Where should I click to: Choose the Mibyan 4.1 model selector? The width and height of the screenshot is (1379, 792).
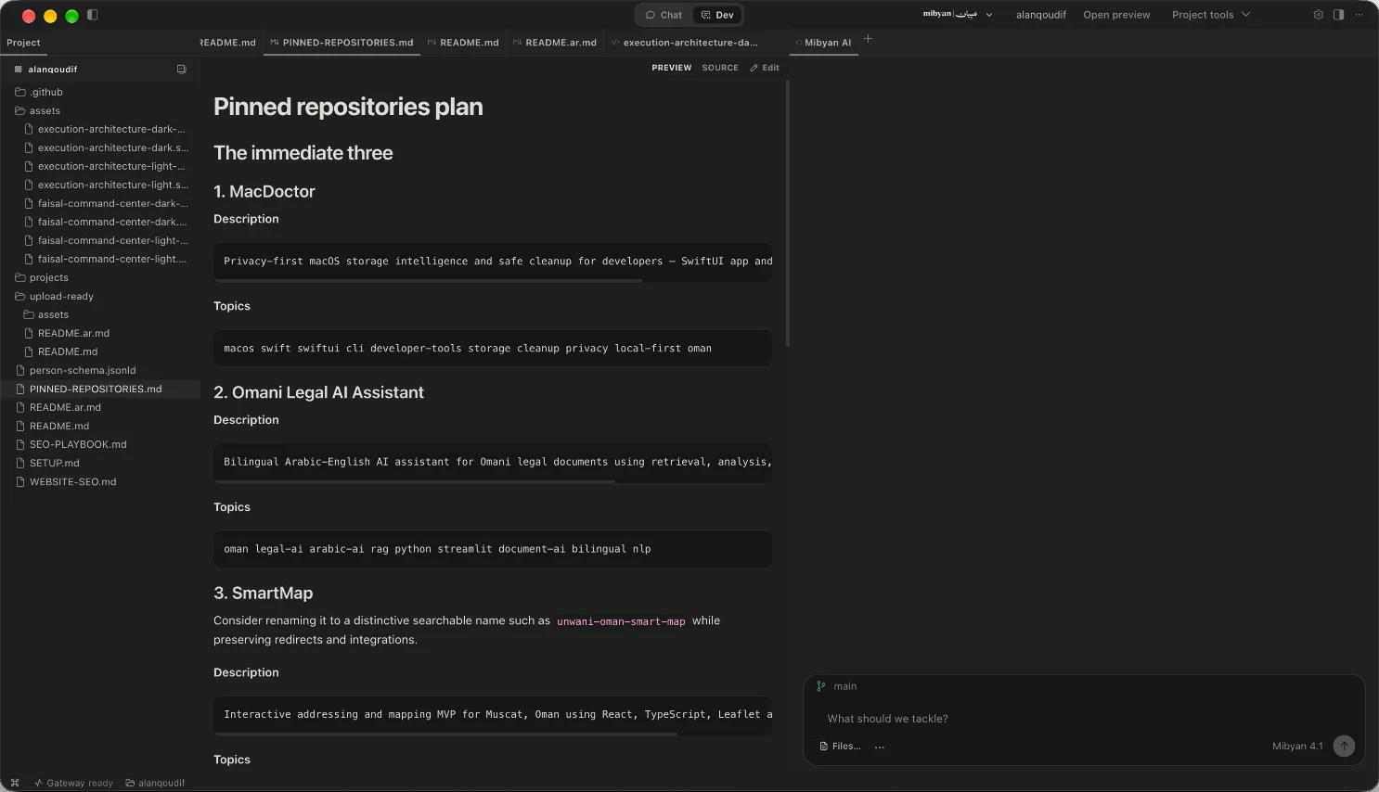point(1297,747)
